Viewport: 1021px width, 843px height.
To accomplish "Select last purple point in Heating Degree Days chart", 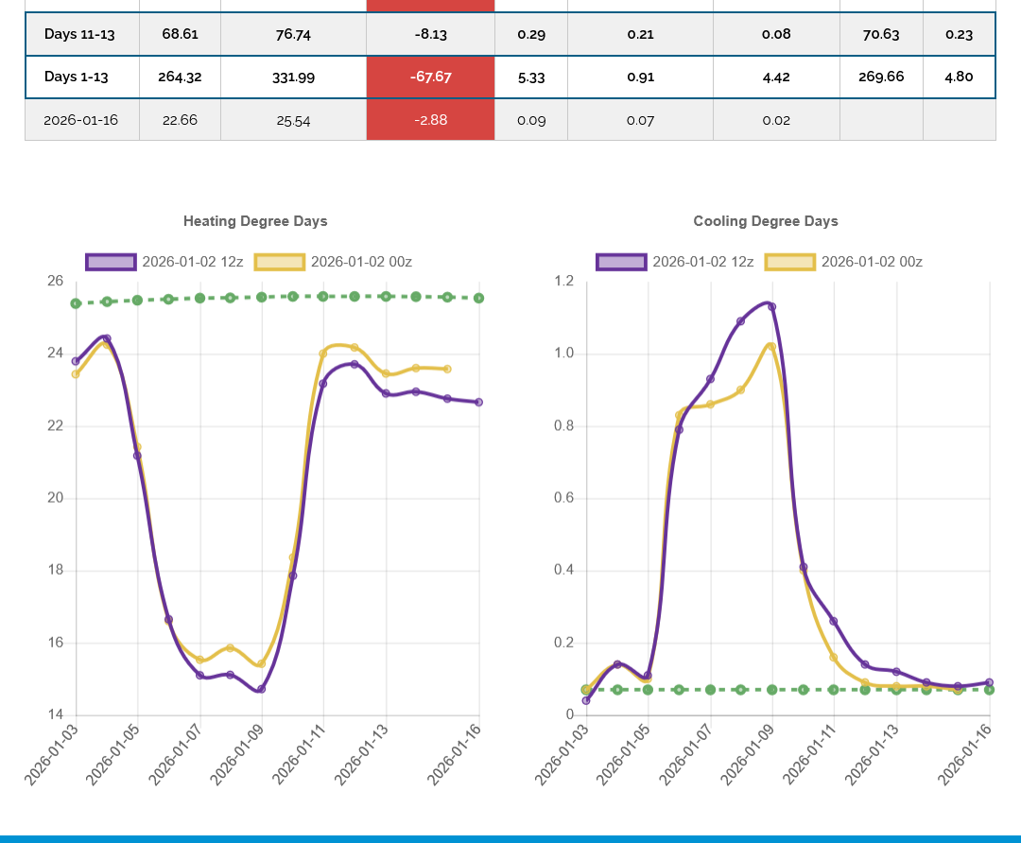I will pyautogui.click(x=478, y=402).
